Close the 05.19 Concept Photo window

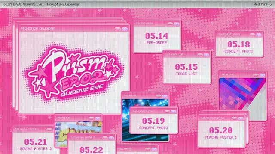[x=173, y=111]
